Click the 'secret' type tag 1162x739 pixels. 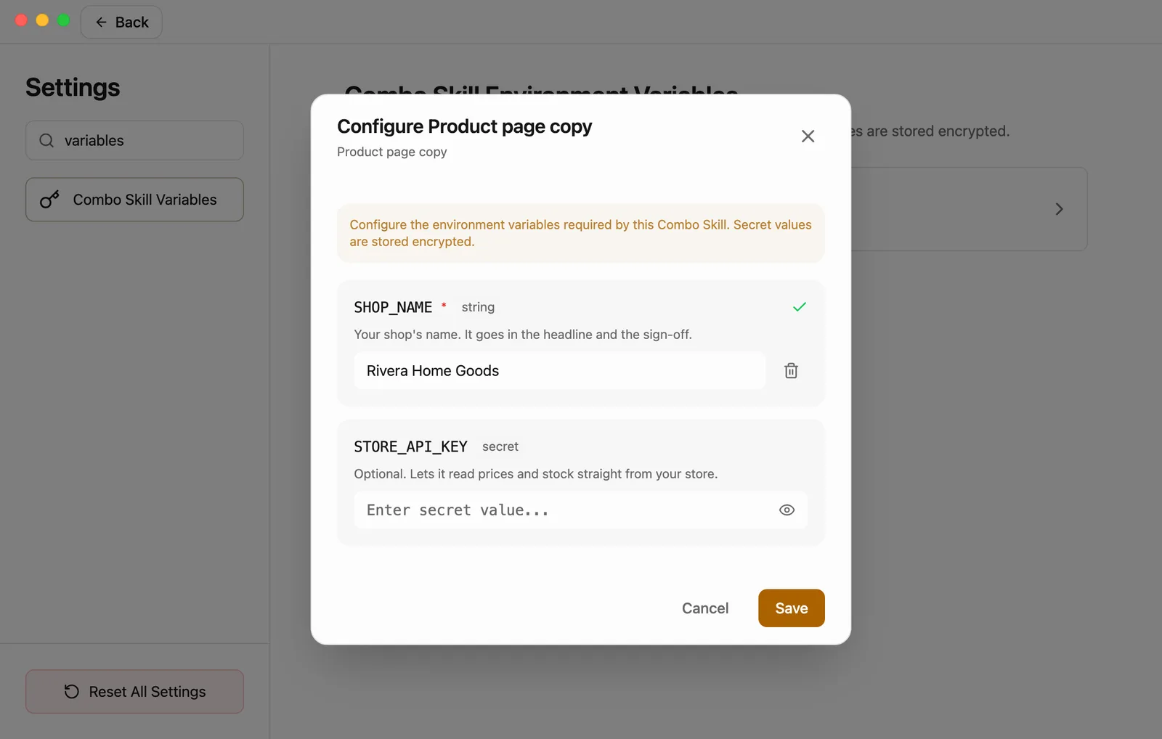click(500, 446)
